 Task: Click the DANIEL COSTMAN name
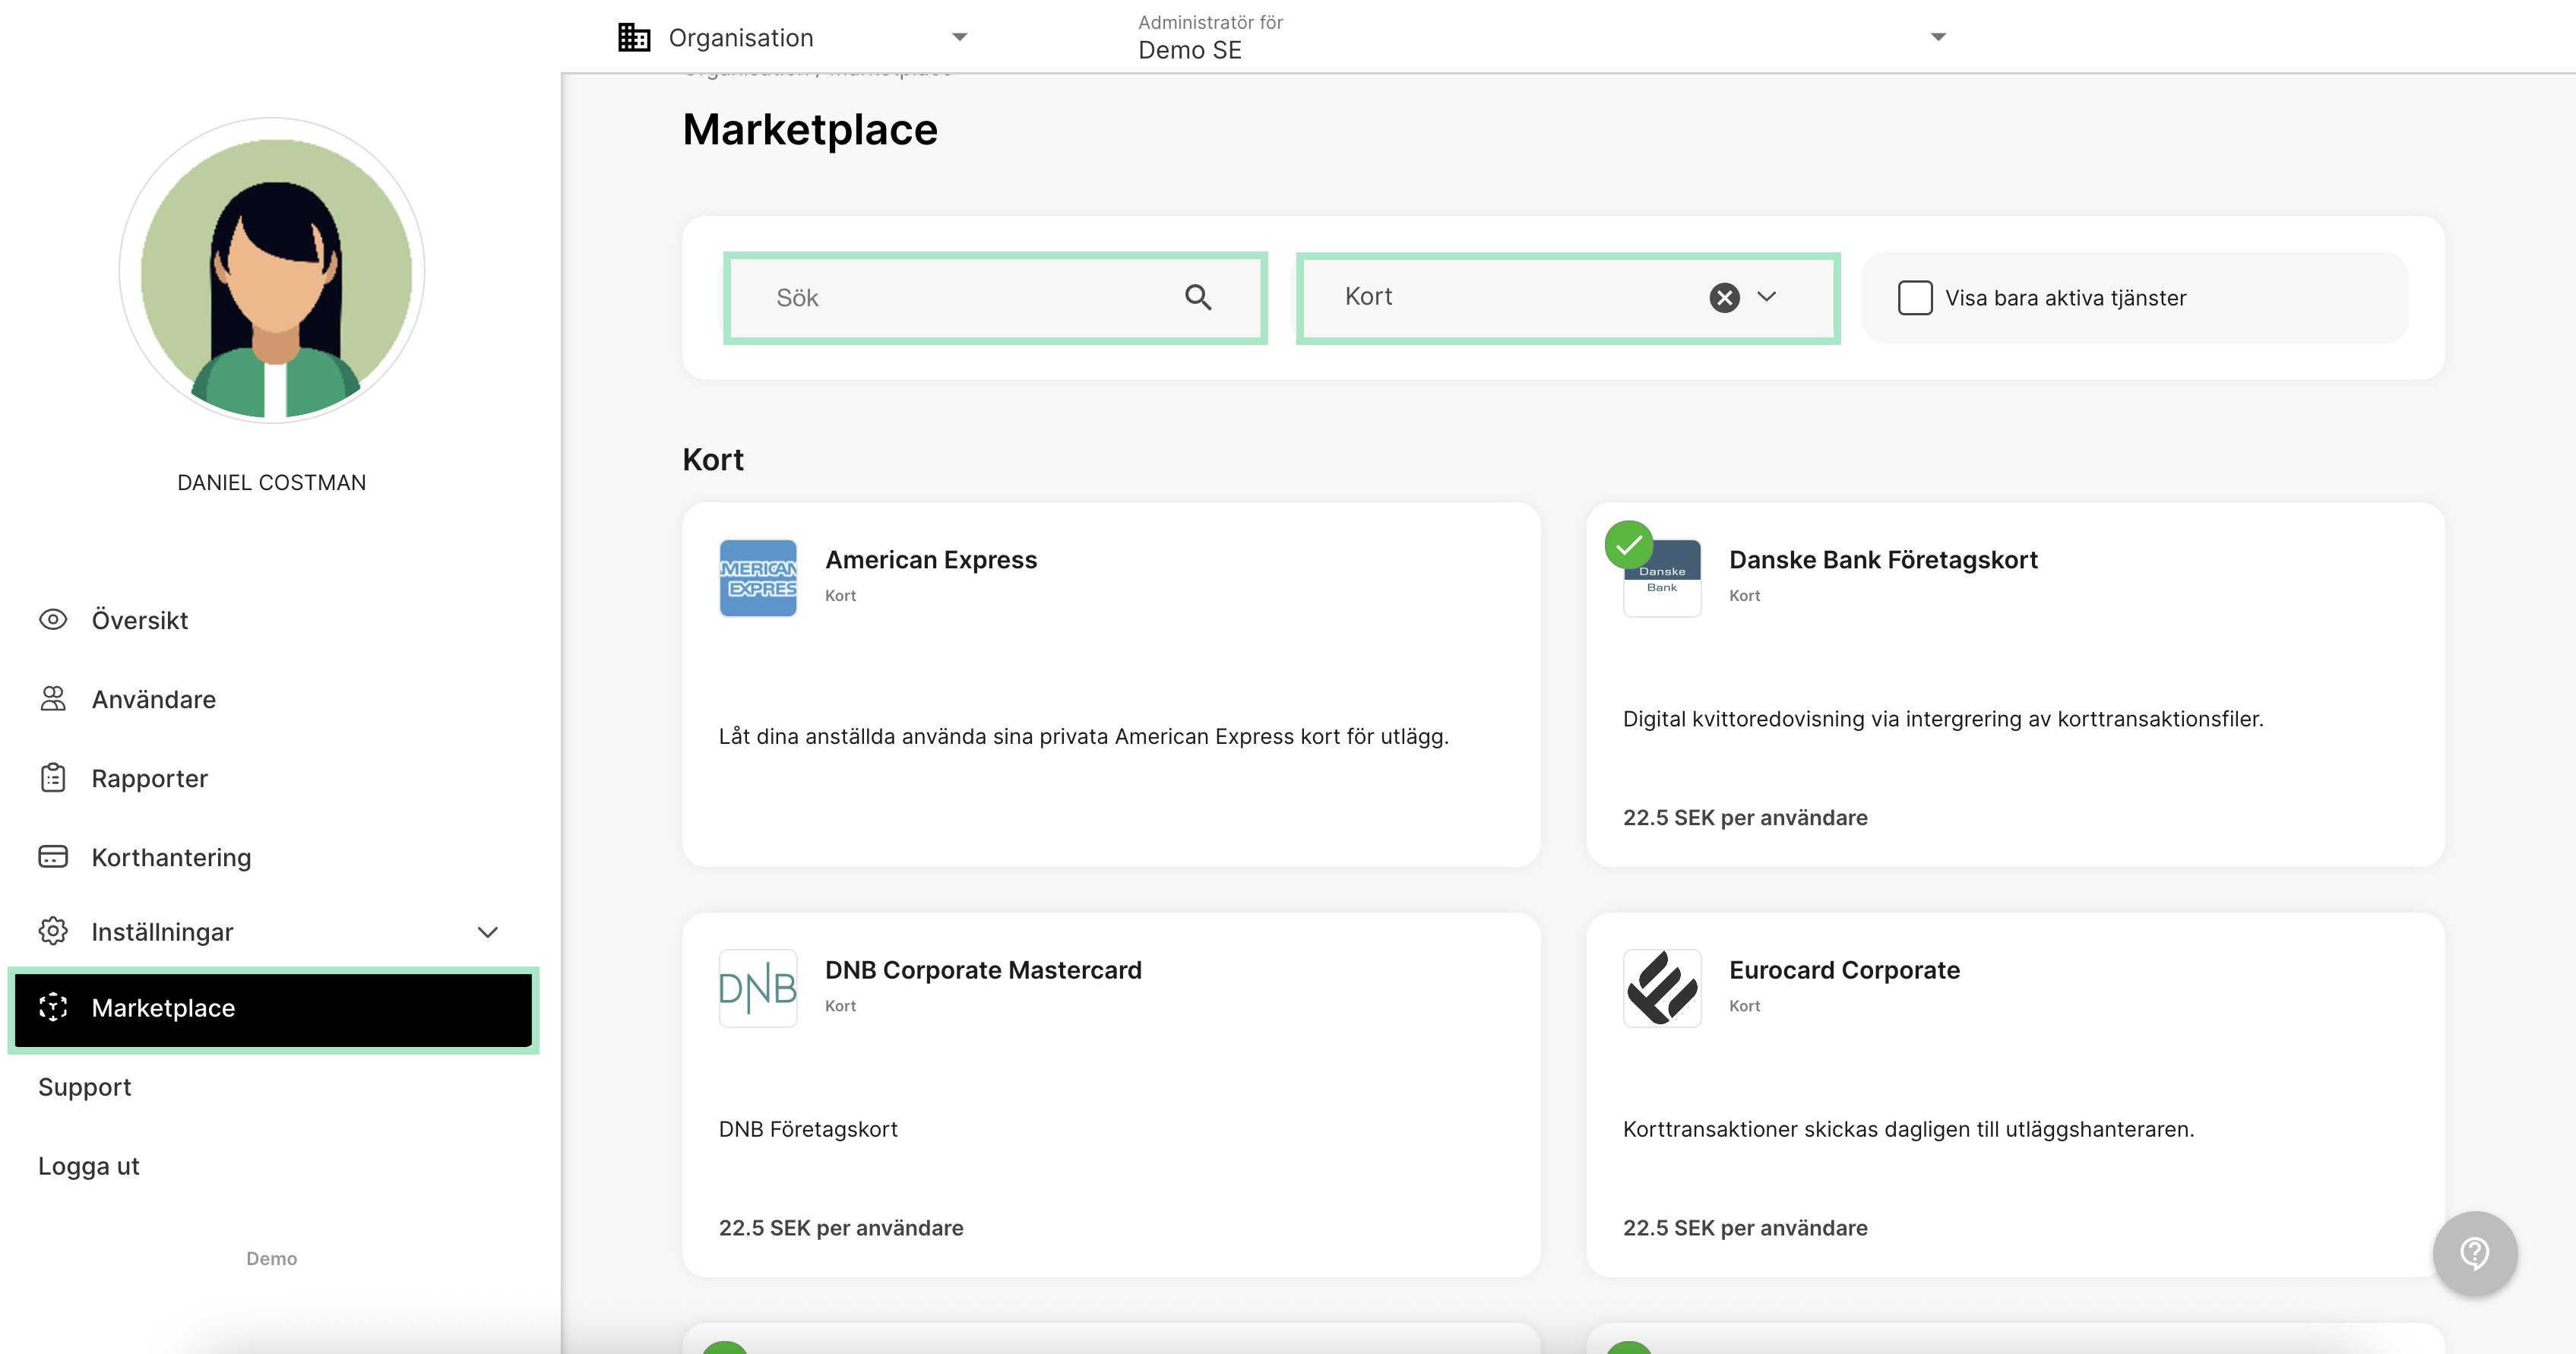[272, 482]
